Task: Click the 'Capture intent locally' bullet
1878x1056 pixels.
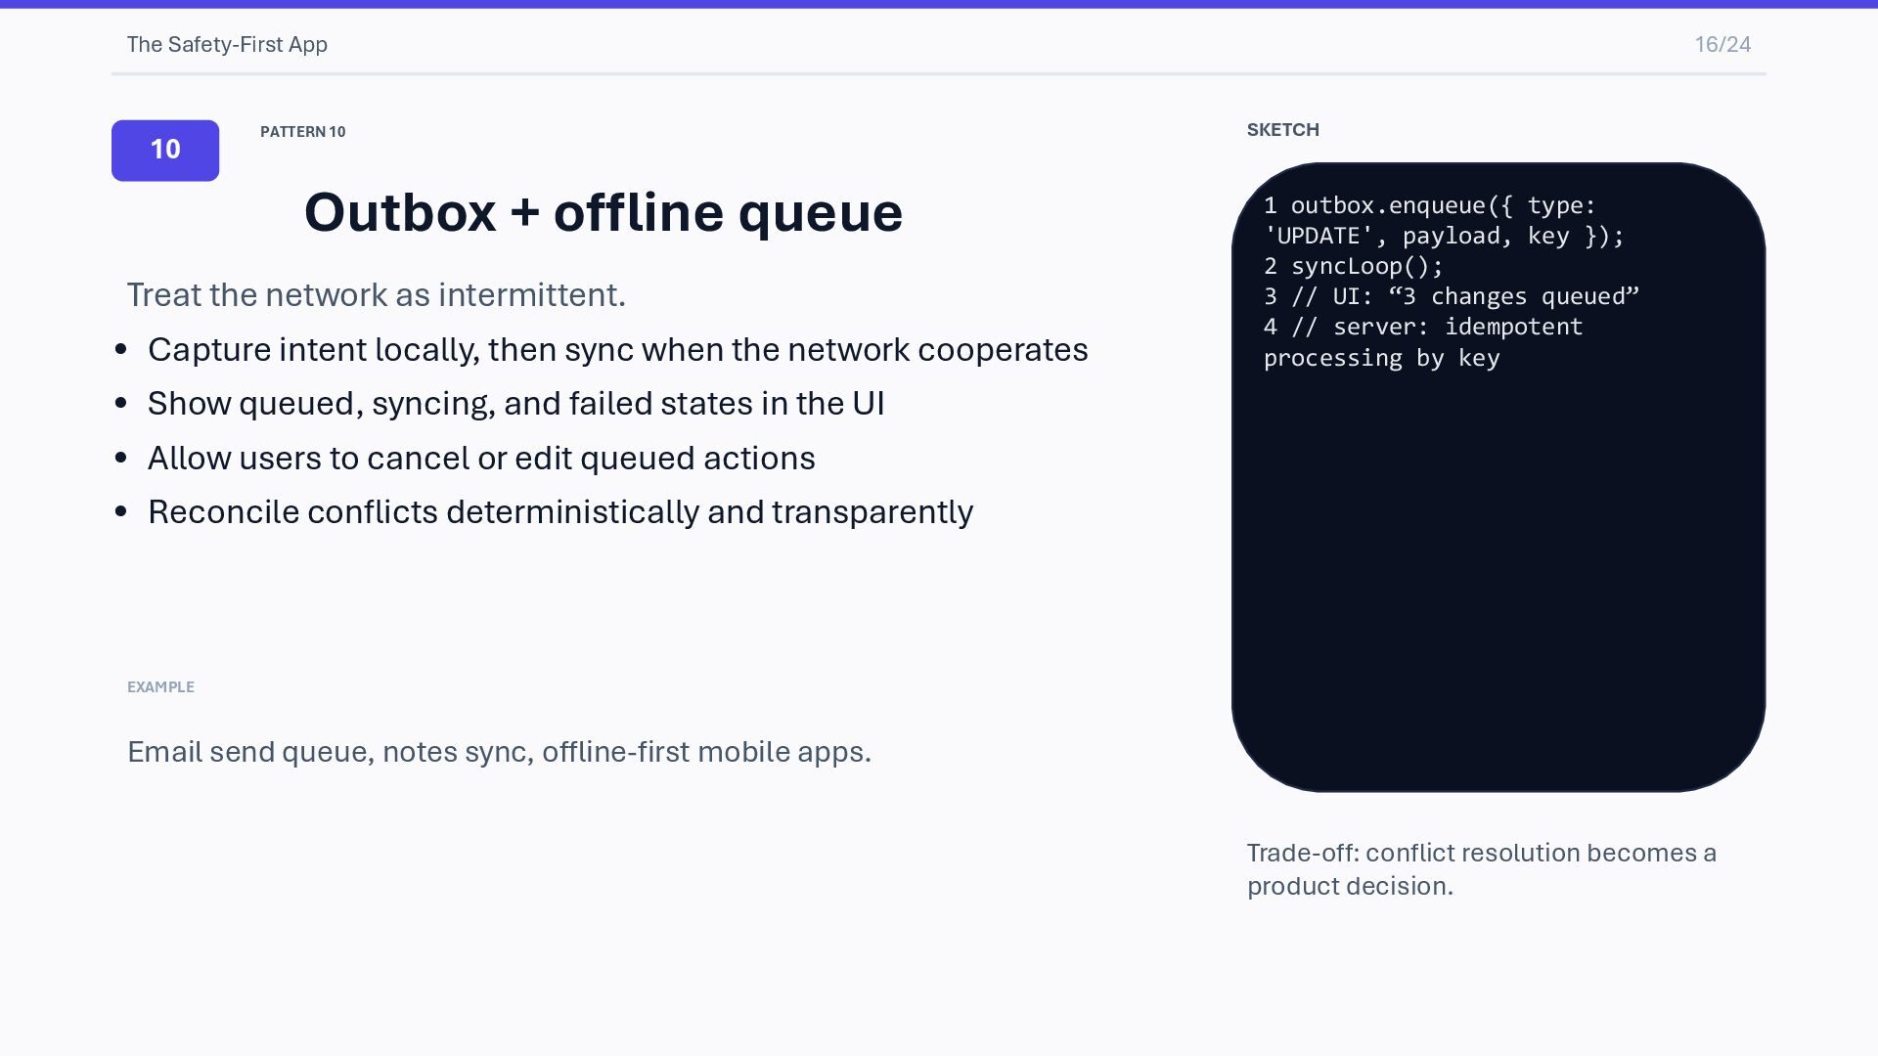Action: tap(617, 349)
